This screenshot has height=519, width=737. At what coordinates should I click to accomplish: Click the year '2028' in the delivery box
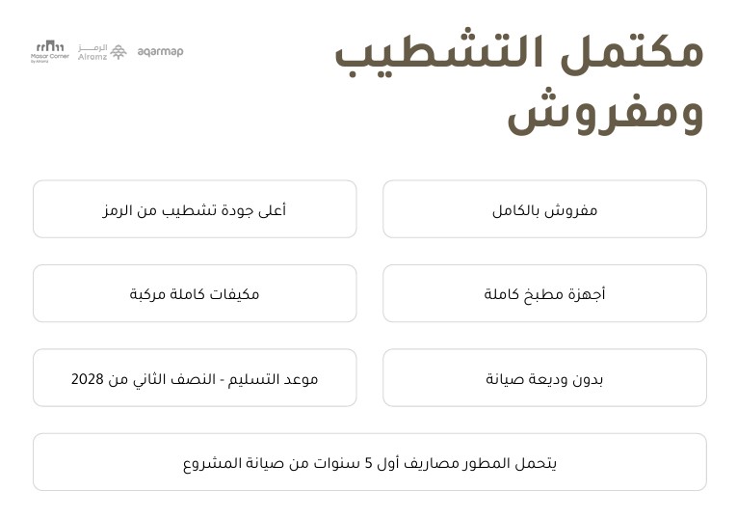pos(87,379)
